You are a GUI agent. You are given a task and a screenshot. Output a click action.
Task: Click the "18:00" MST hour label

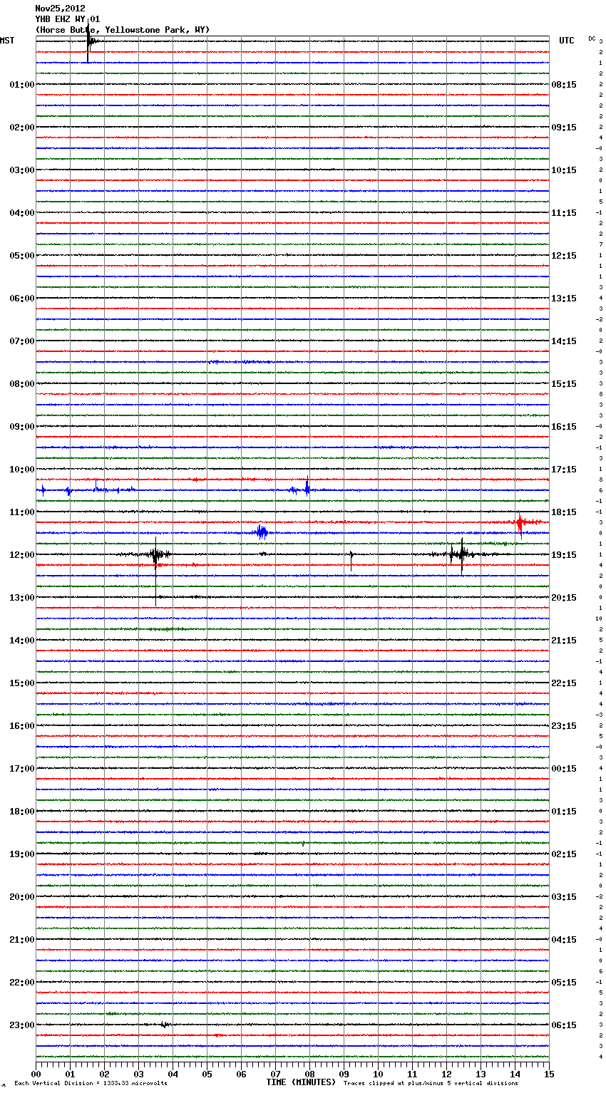[x=22, y=812]
